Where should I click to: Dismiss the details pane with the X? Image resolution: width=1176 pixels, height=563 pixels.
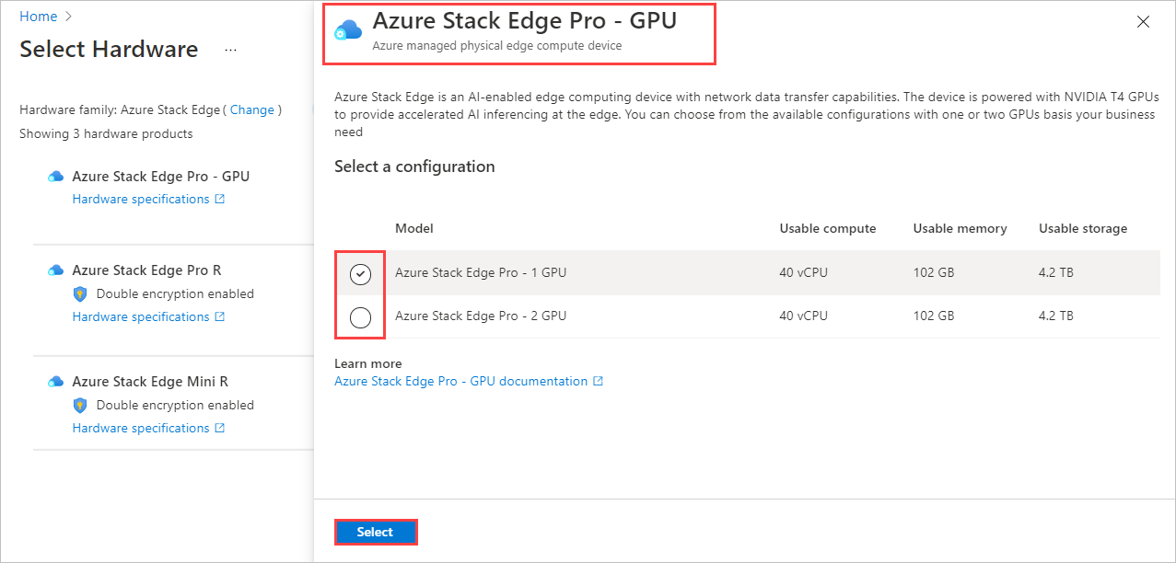click(x=1143, y=21)
